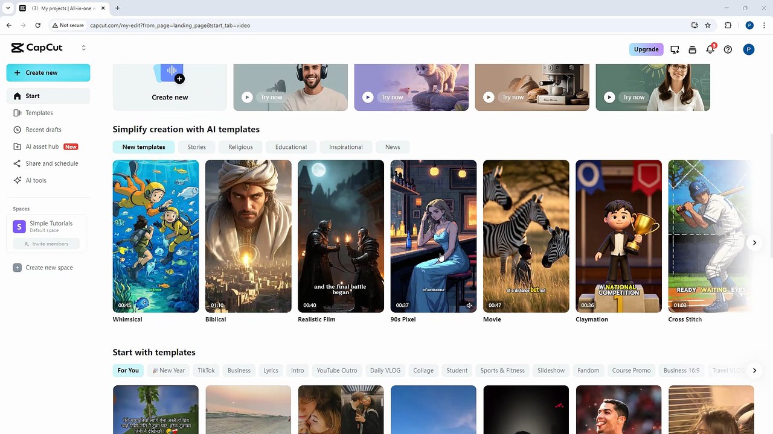Click the Create new project card
This screenshot has height=434, width=773.
pyautogui.click(x=170, y=87)
